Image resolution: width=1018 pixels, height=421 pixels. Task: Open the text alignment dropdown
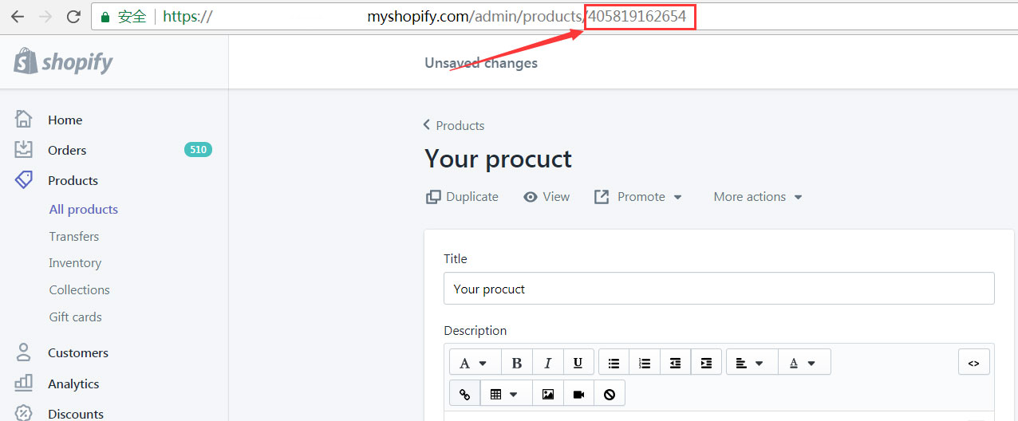point(751,363)
